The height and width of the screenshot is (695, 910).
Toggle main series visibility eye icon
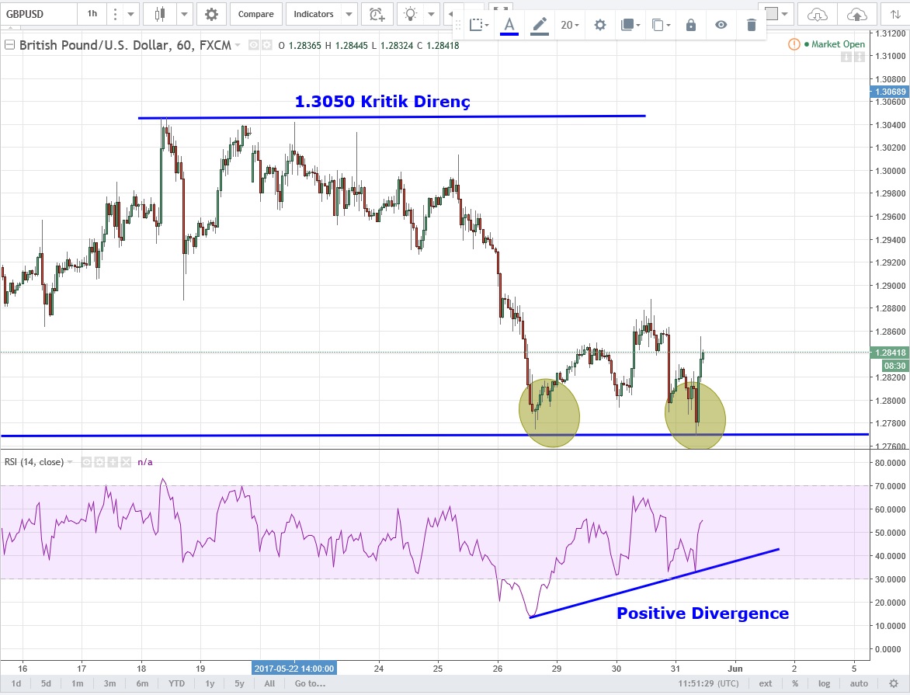[254, 45]
